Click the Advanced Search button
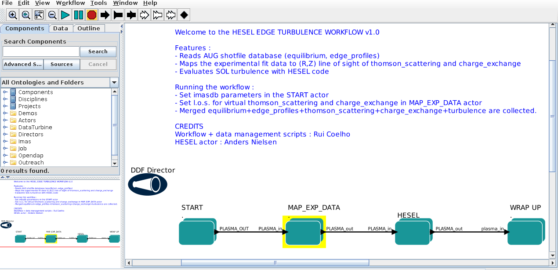 (23, 64)
